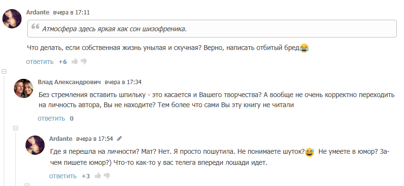Image resolution: width=404 pixels, height=186 pixels.
Task: Open Ardante's profile from top username
Action: [x=37, y=12]
